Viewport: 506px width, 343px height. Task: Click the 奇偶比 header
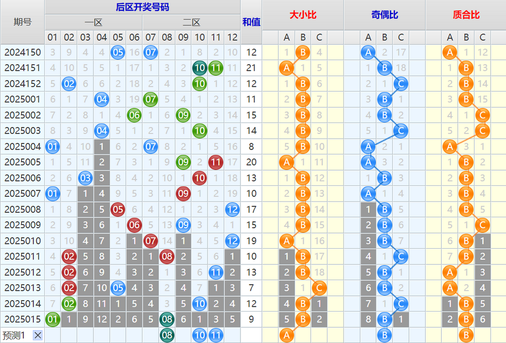[385, 15]
